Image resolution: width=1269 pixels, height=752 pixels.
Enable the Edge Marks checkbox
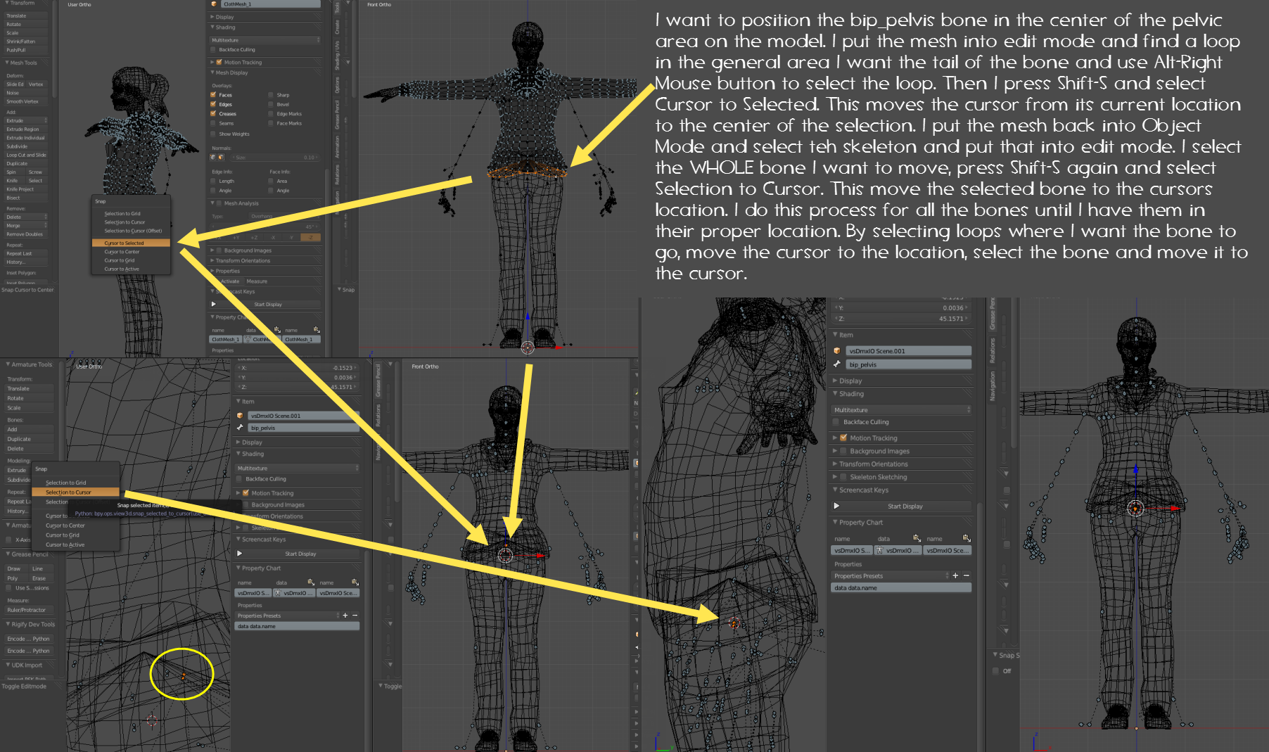271,114
